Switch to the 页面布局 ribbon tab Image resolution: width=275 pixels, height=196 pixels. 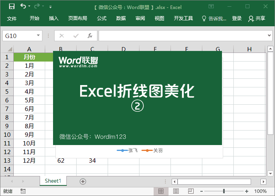pyautogui.click(x=78, y=18)
